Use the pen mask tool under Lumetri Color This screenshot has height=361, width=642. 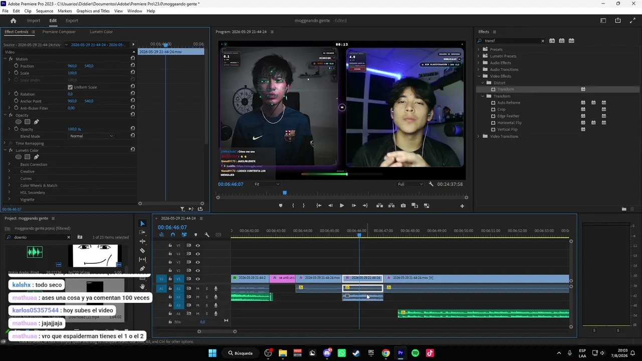click(36, 157)
